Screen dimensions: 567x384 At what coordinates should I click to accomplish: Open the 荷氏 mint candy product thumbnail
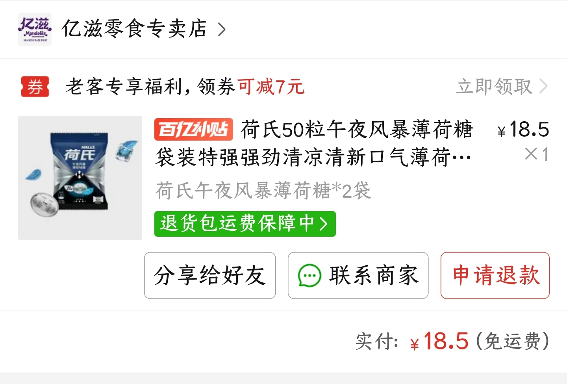(x=80, y=178)
